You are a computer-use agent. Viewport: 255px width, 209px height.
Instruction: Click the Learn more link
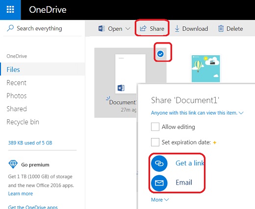tap(21, 194)
